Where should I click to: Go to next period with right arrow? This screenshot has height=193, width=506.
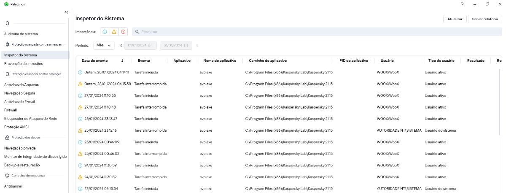[197, 46]
